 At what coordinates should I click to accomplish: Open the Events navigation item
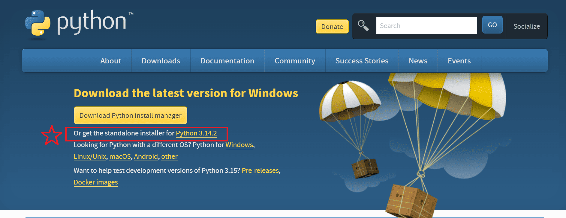point(459,61)
